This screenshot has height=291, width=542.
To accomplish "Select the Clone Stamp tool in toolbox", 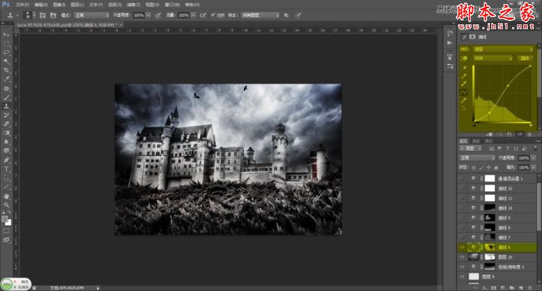I will coord(6,106).
